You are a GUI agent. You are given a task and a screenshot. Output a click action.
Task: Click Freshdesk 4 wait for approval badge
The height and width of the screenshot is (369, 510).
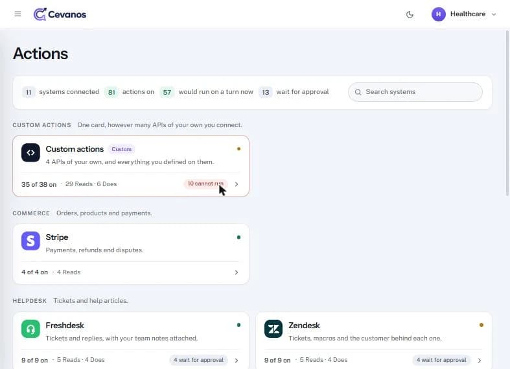point(198,360)
